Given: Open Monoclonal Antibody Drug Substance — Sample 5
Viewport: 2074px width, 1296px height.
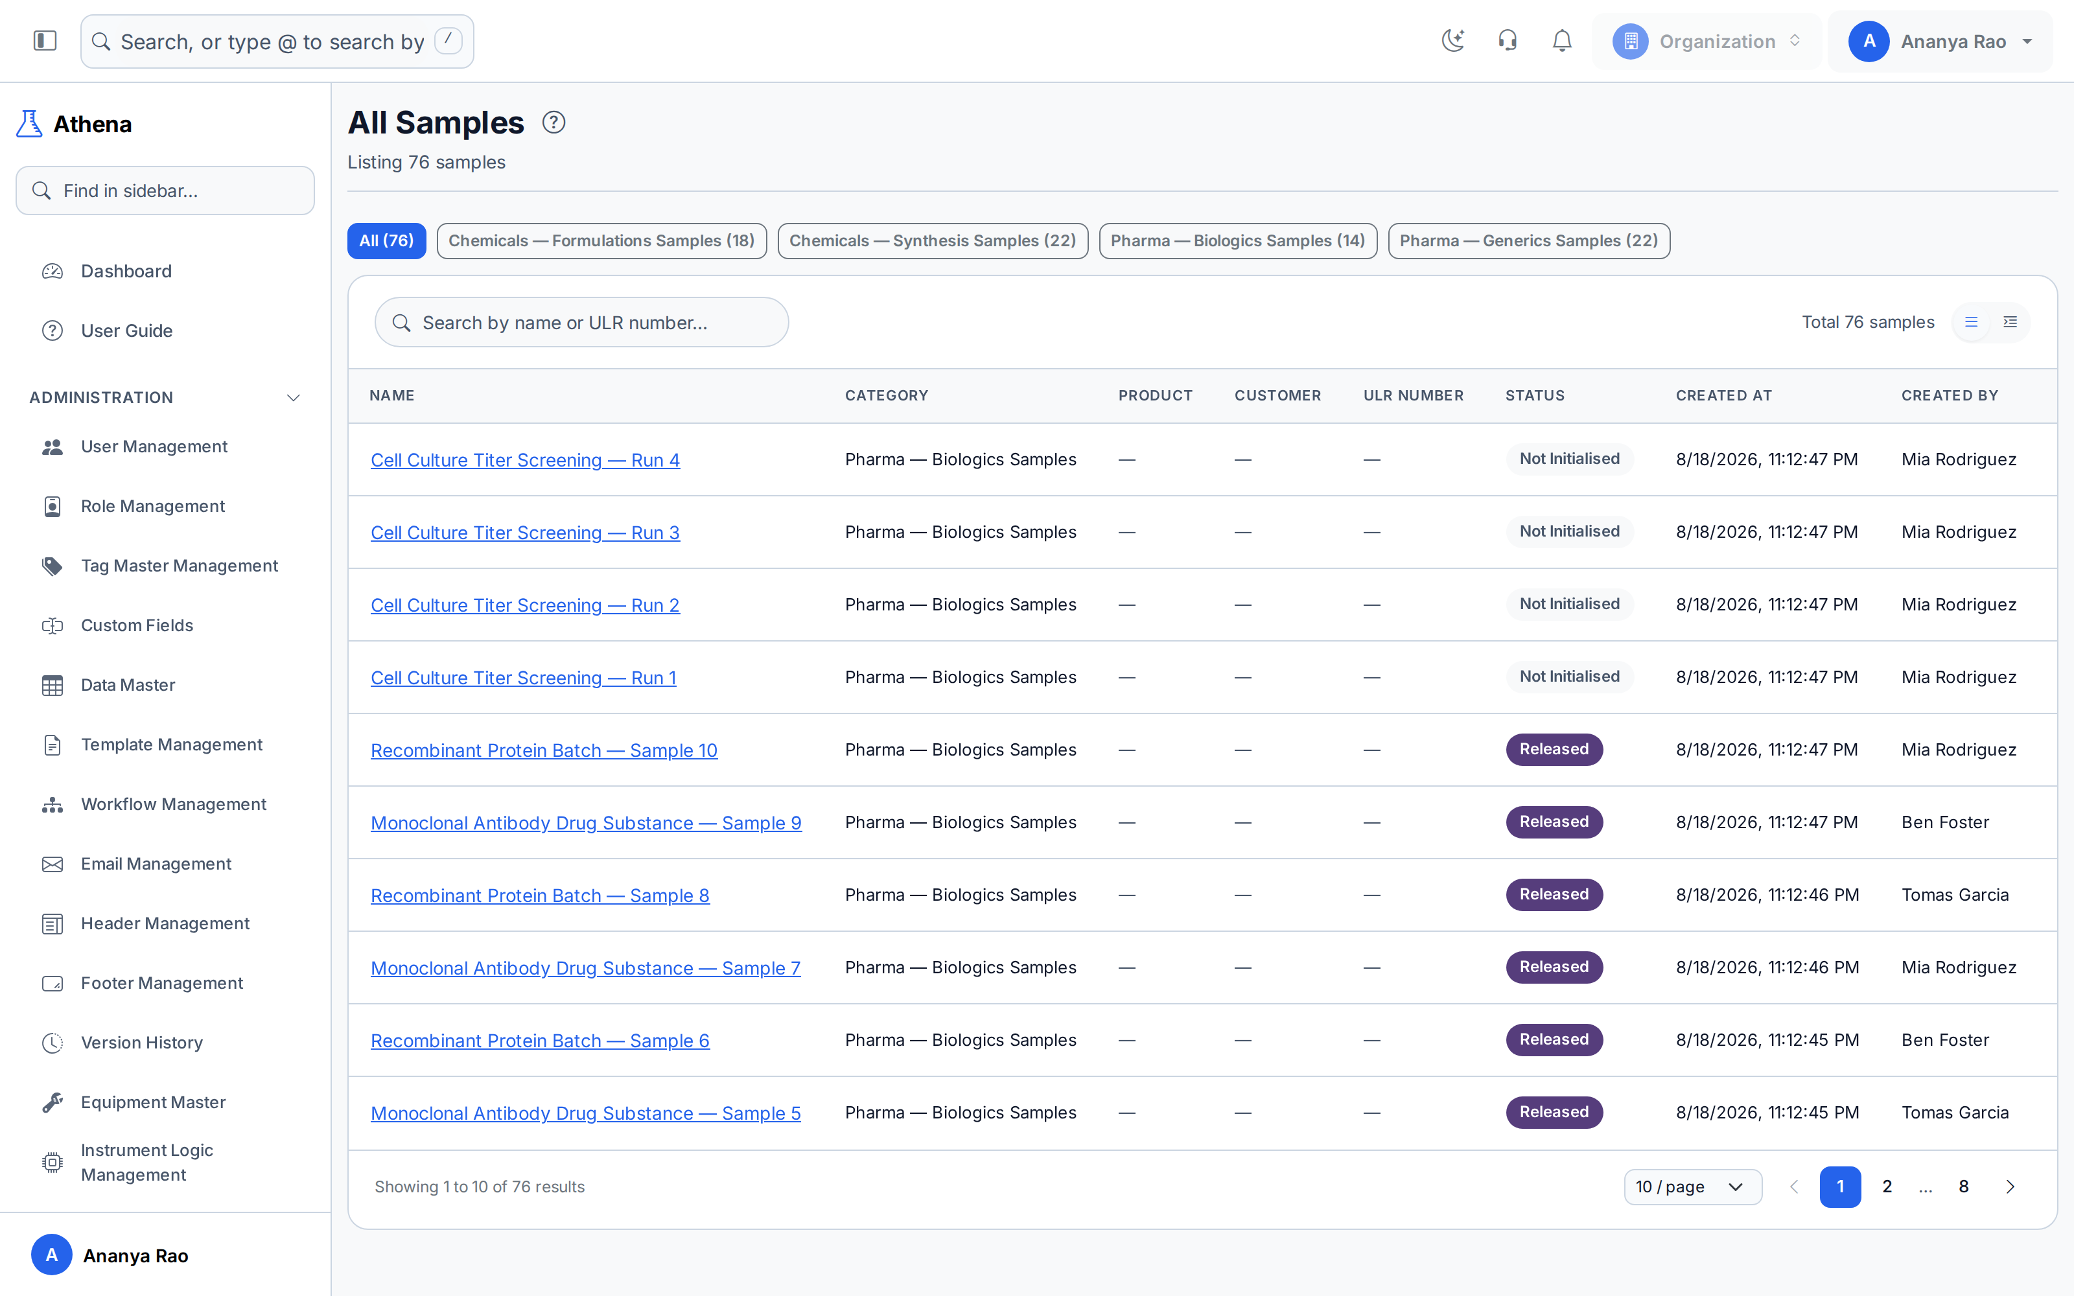Looking at the screenshot, I should pyautogui.click(x=585, y=1113).
